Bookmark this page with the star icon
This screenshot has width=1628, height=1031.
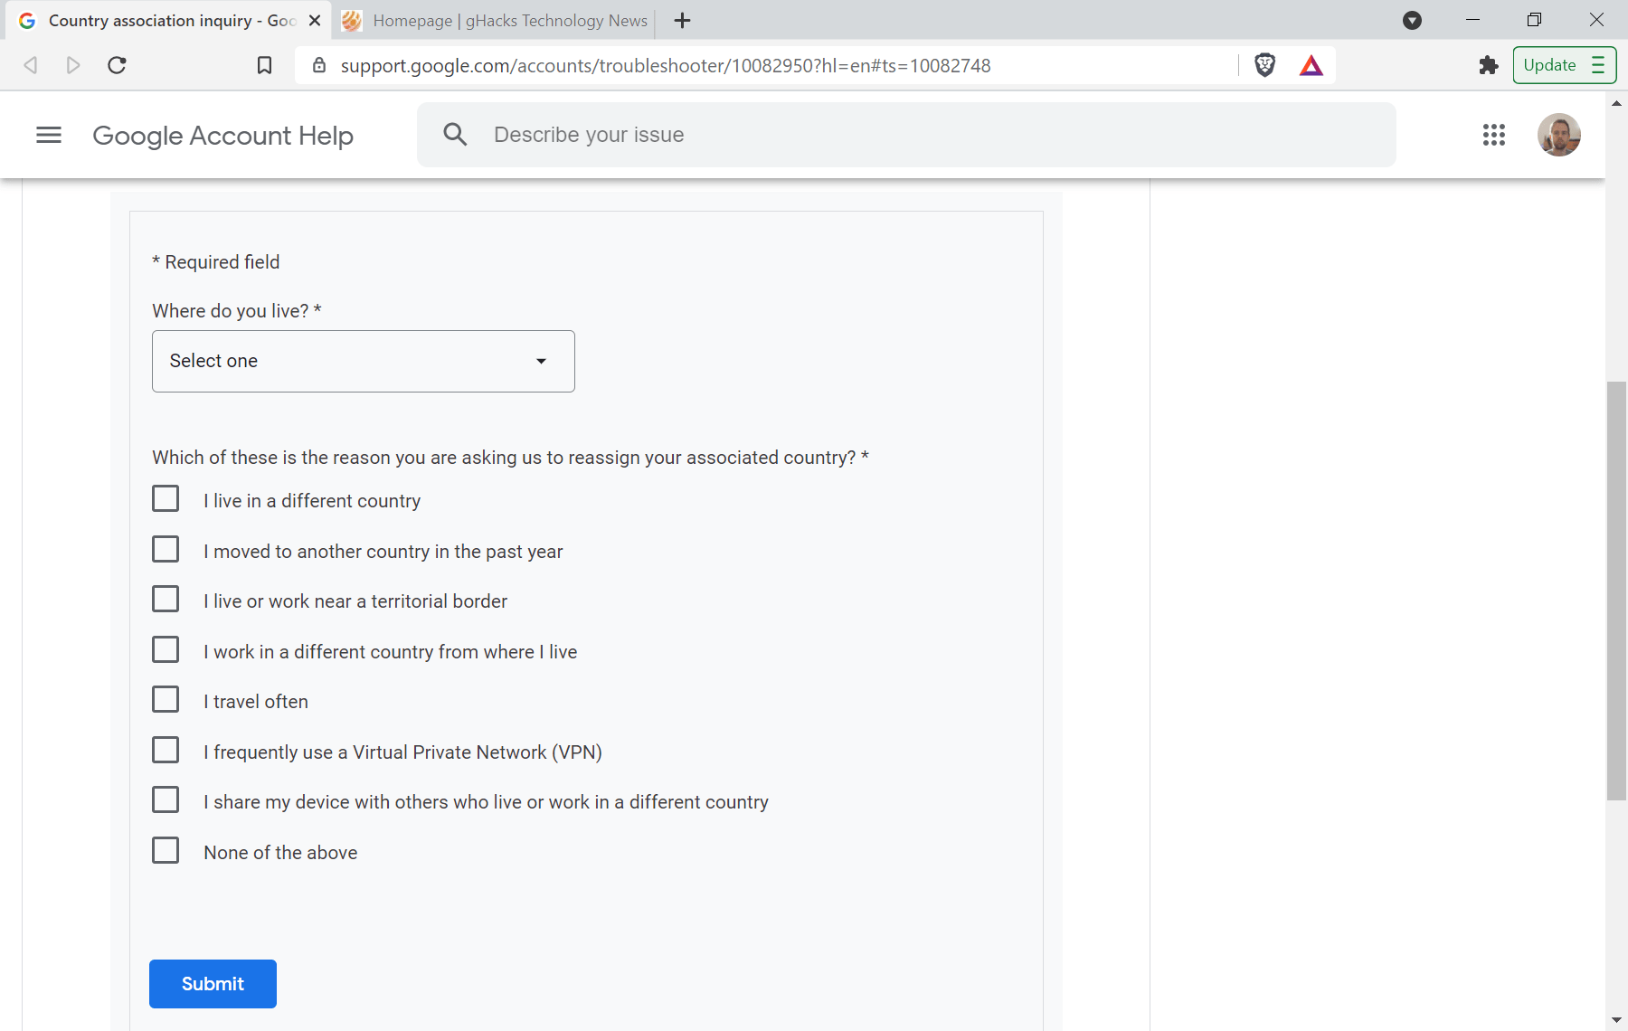[x=263, y=64]
